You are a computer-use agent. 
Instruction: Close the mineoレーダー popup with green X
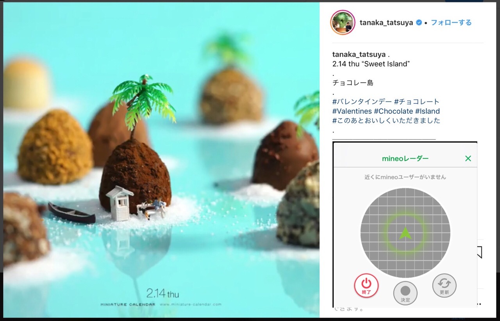click(468, 158)
